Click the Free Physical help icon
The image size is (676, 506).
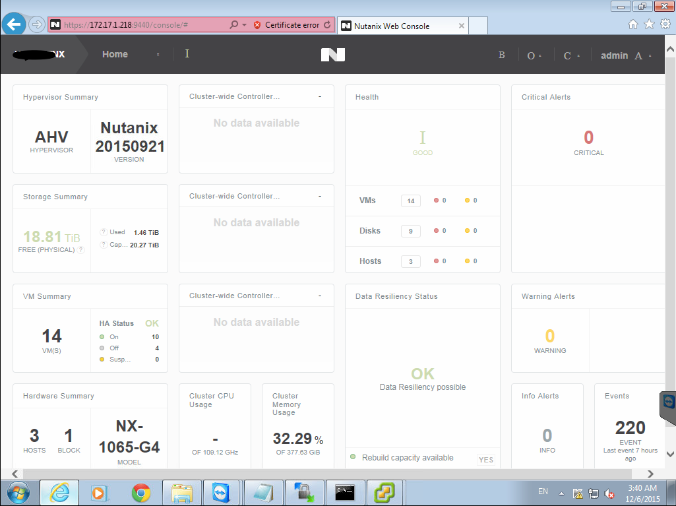[x=80, y=250]
